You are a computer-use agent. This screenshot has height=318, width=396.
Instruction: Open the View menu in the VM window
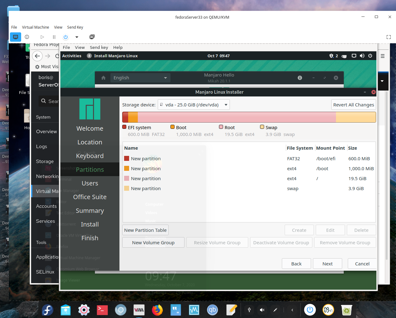(x=58, y=27)
